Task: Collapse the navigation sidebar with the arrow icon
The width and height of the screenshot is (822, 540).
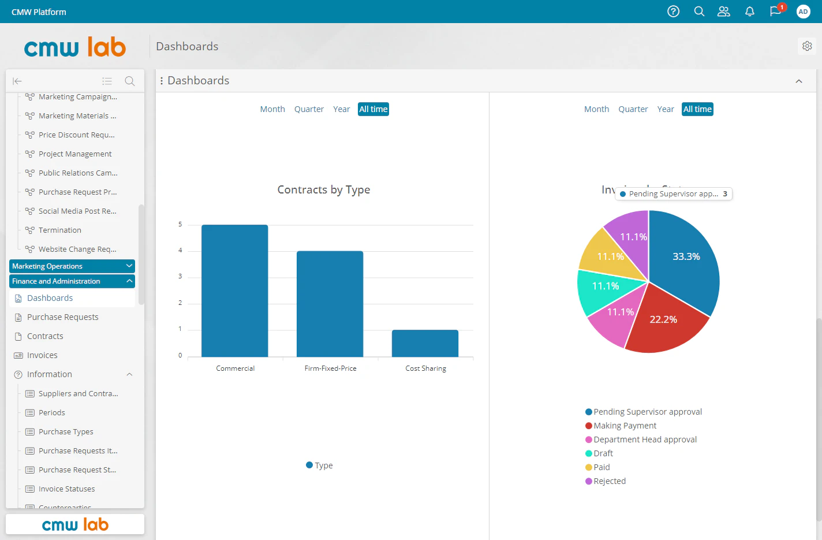Action: pyautogui.click(x=17, y=81)
